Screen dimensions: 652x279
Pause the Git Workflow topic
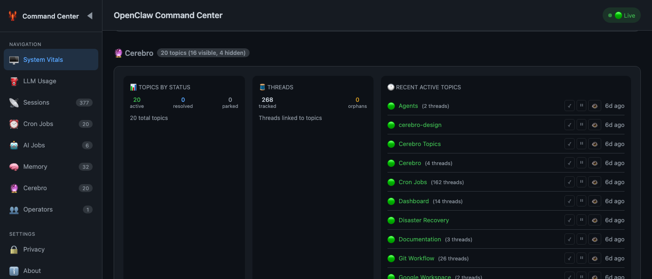(581, 258)
